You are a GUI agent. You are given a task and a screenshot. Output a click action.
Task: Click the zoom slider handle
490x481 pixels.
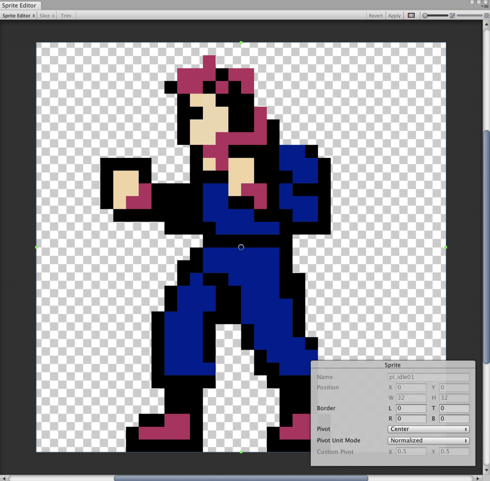[x=425, y=16]
